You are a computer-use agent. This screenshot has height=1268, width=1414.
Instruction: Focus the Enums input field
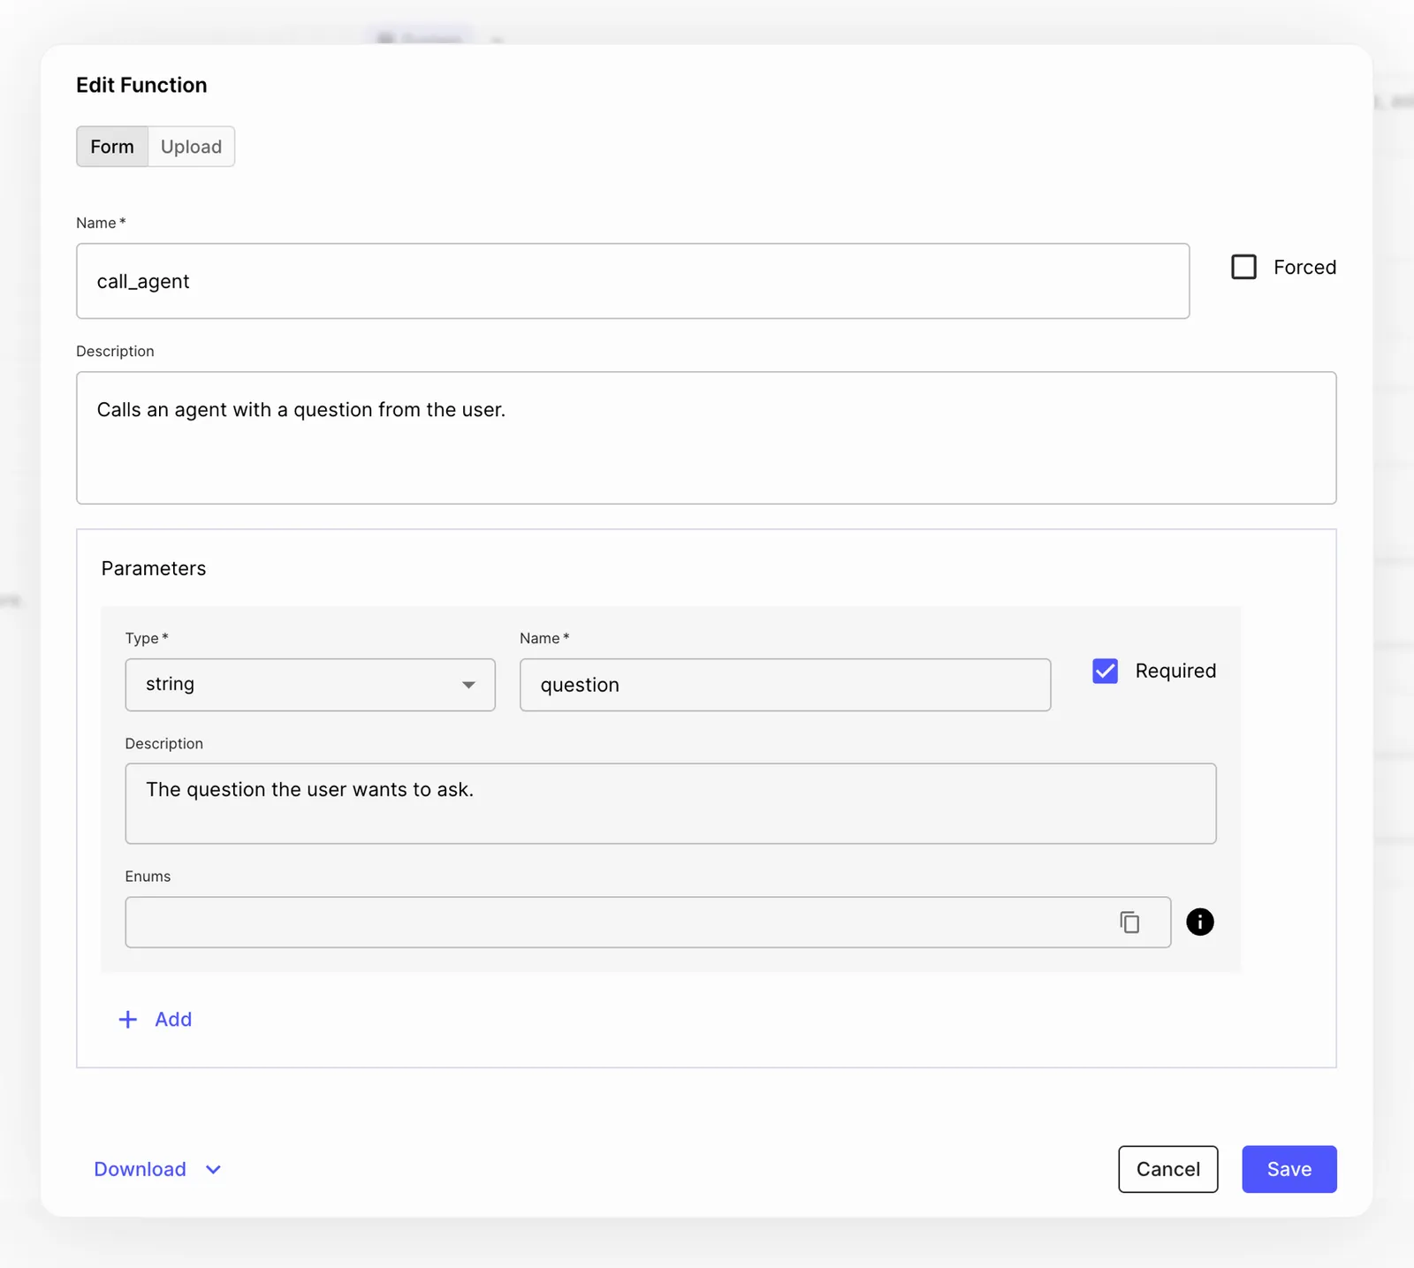[x=648, y=923]
